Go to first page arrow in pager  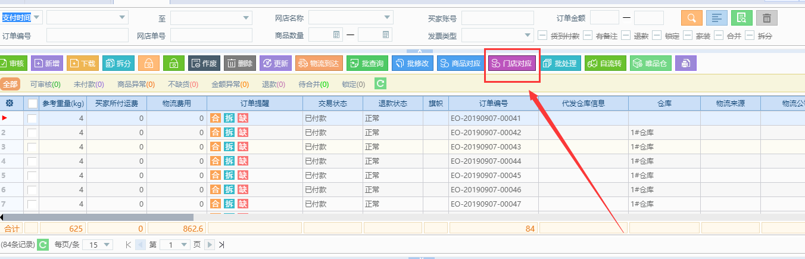click(128, 245)
